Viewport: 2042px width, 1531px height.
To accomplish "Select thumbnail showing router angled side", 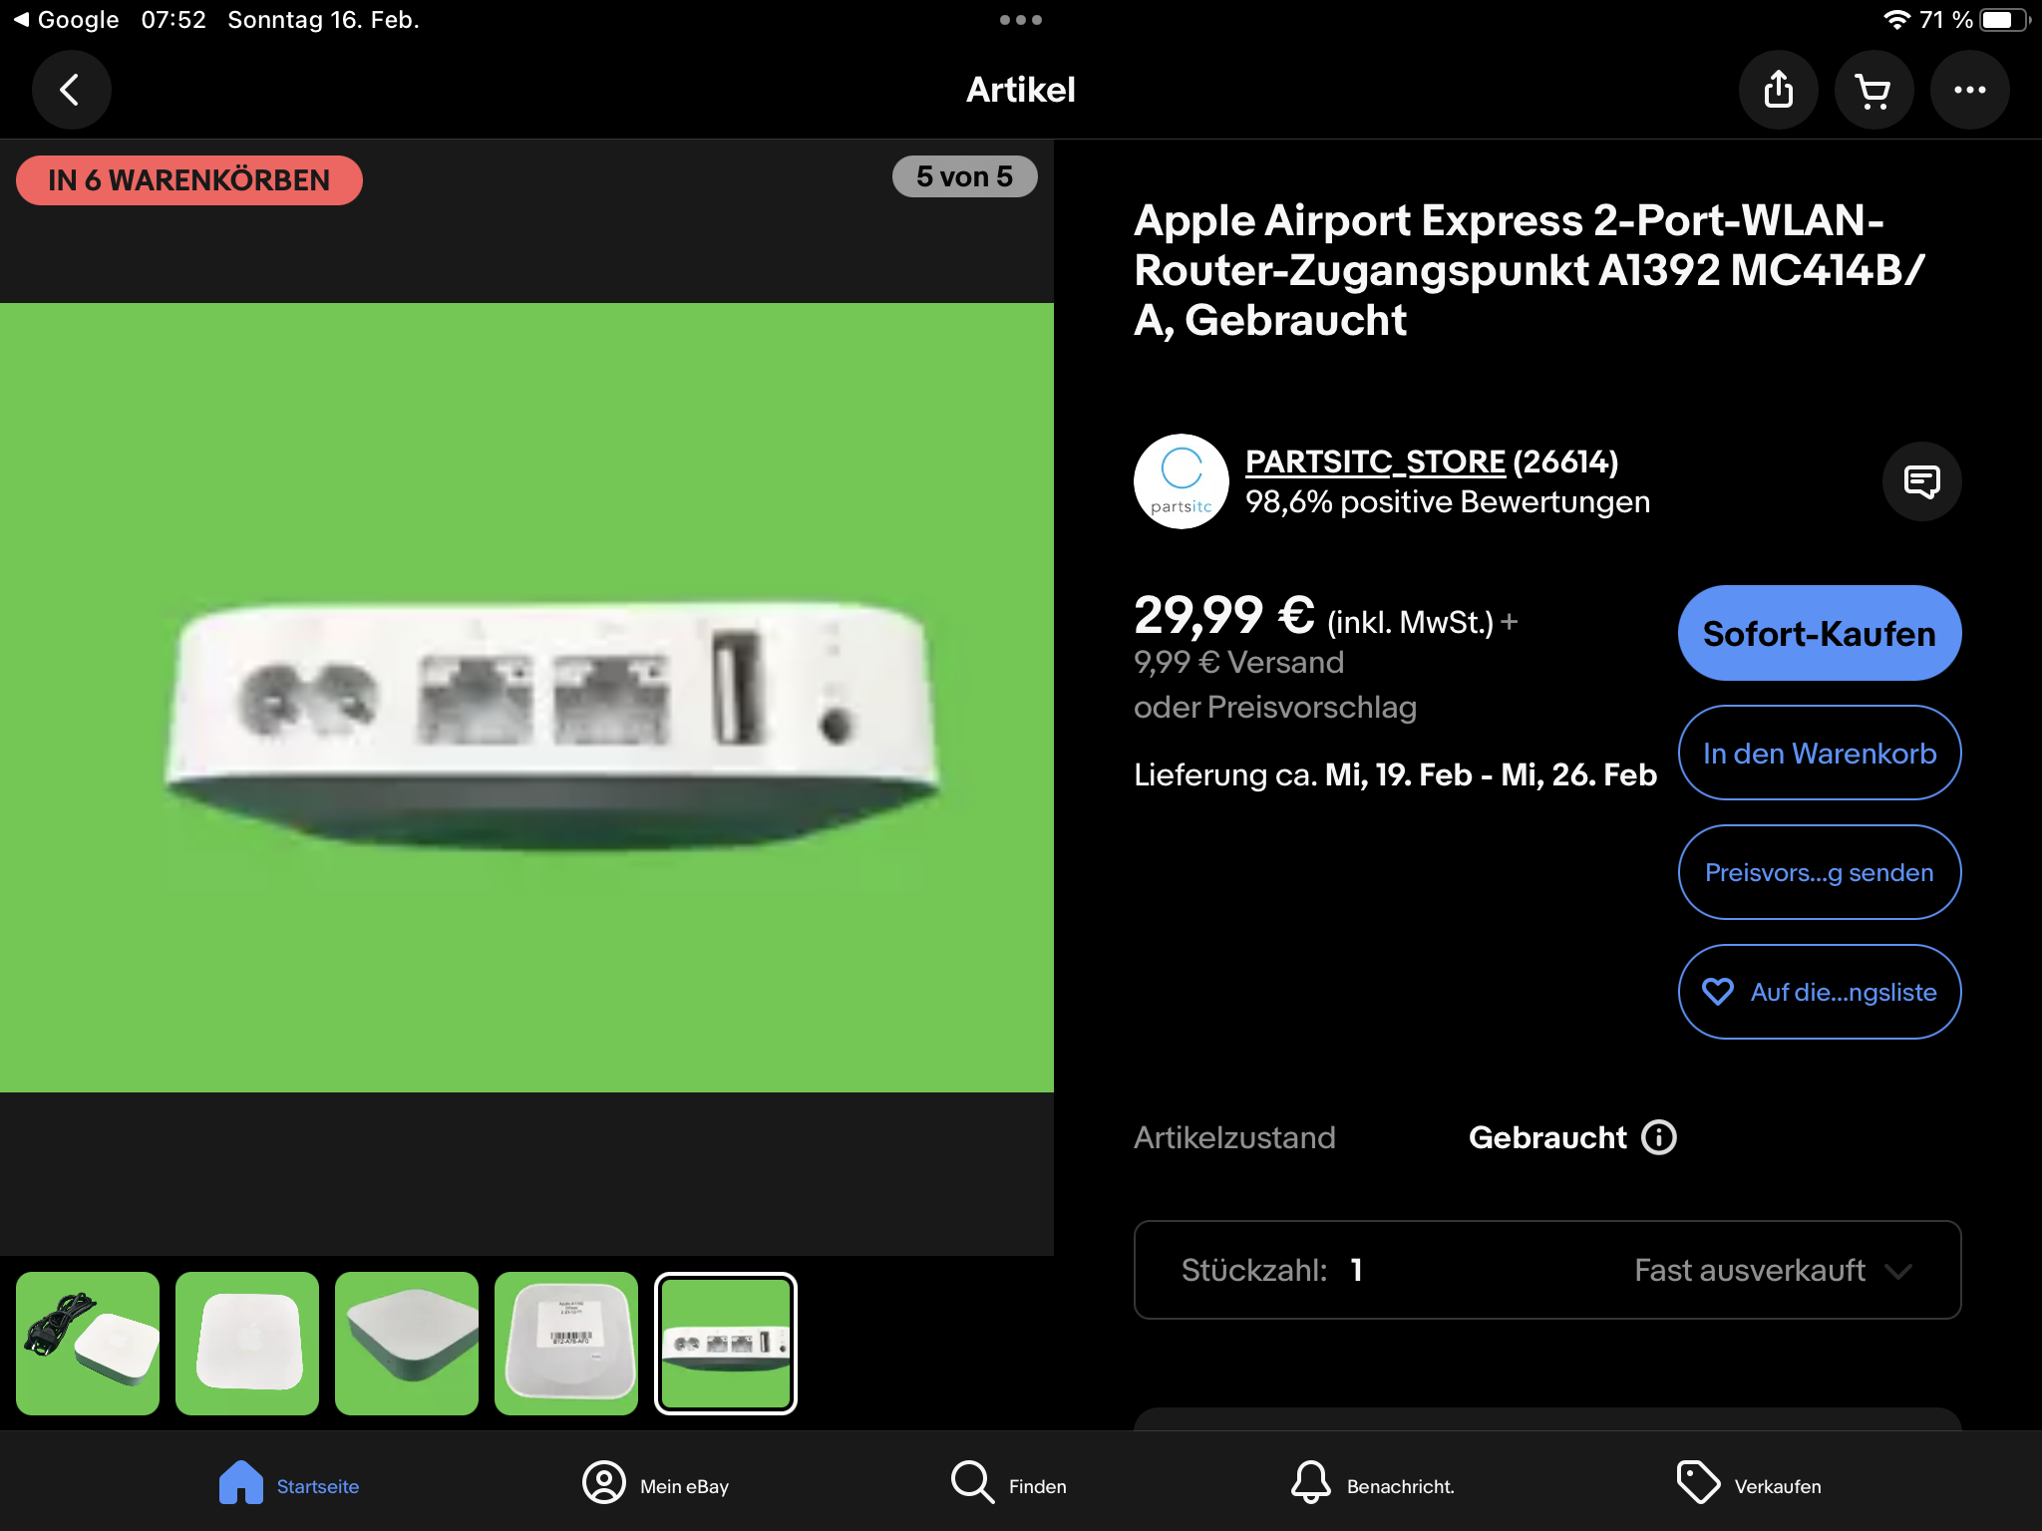I will [x=407, y=1344].
